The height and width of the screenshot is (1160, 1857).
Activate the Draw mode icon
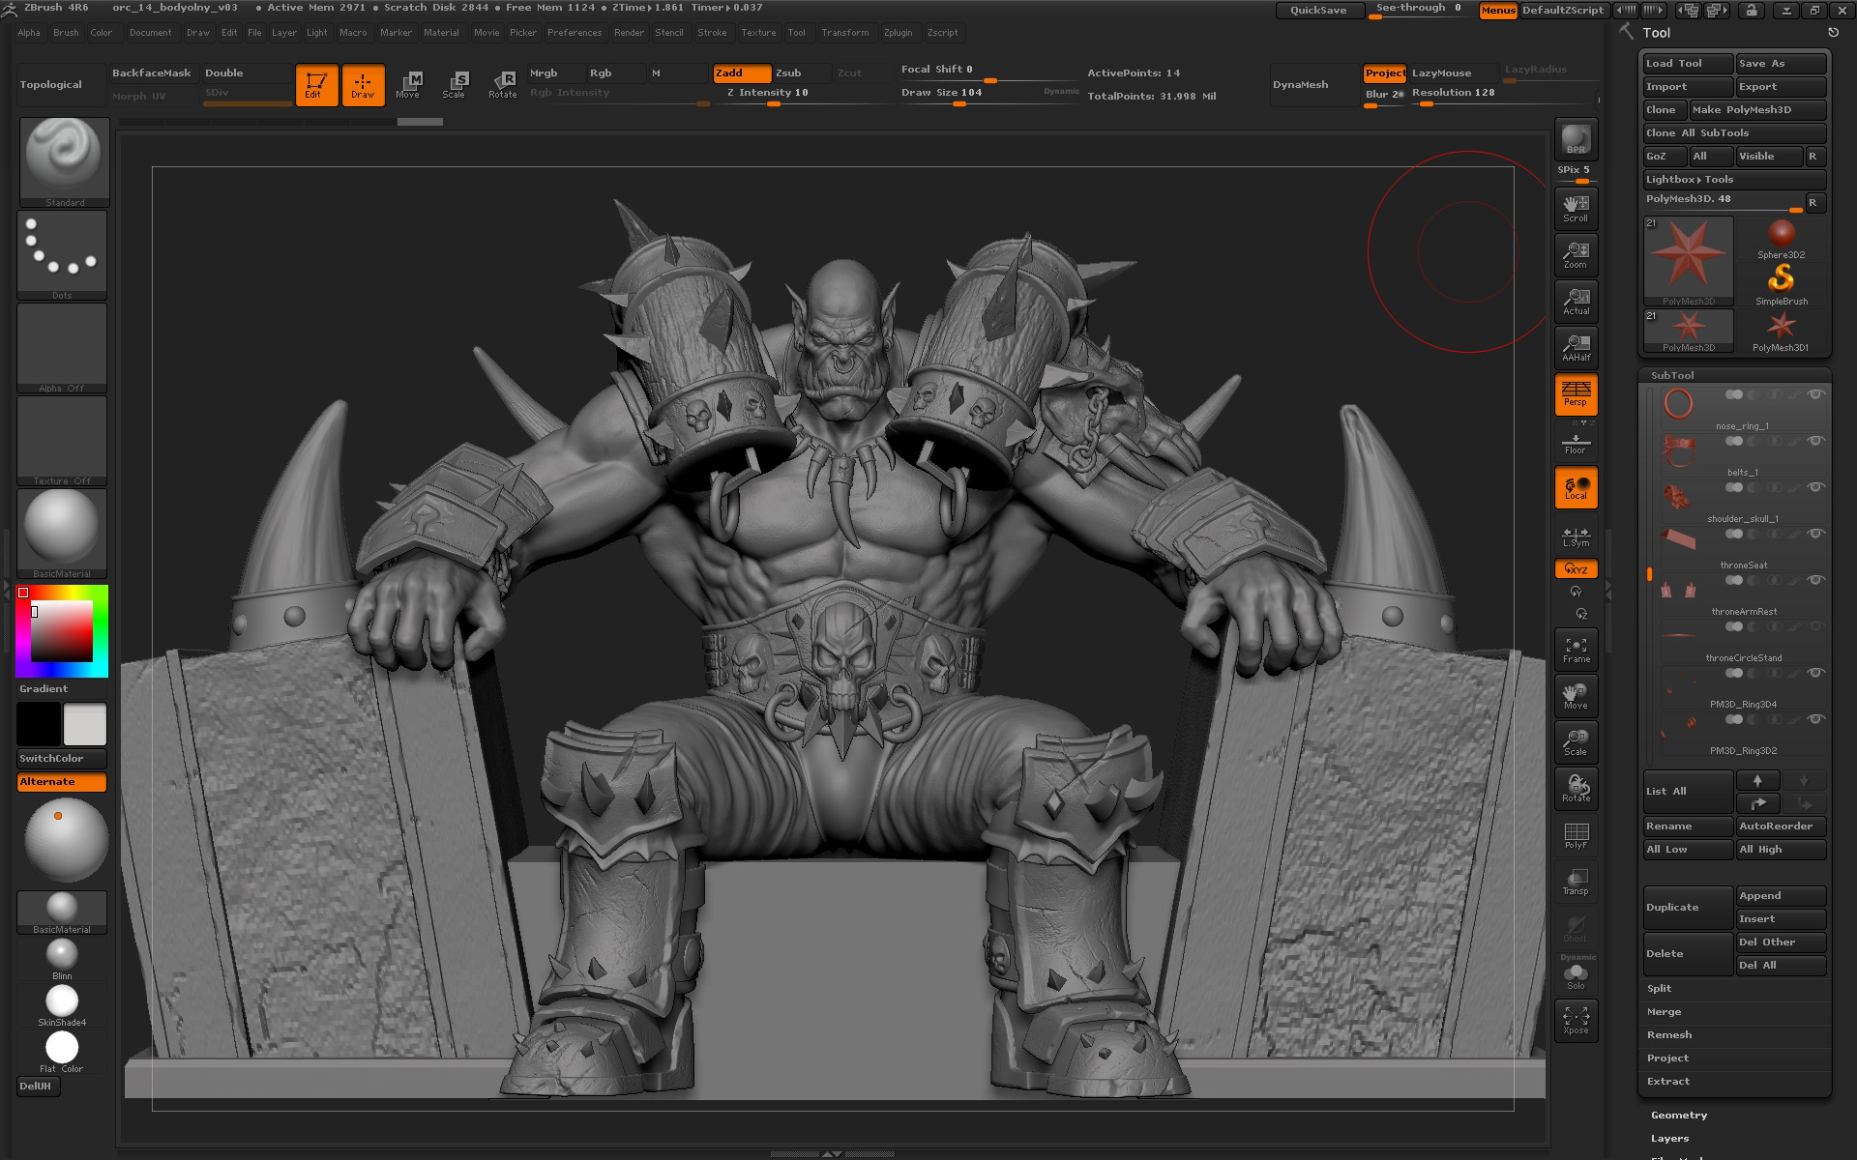[363, 85]
